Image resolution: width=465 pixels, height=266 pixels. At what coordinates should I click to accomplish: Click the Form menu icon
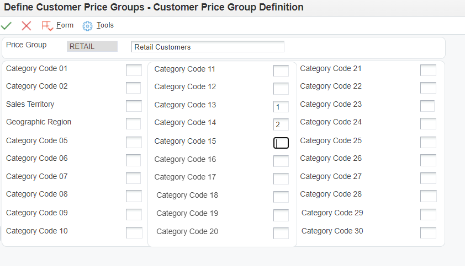47,26
